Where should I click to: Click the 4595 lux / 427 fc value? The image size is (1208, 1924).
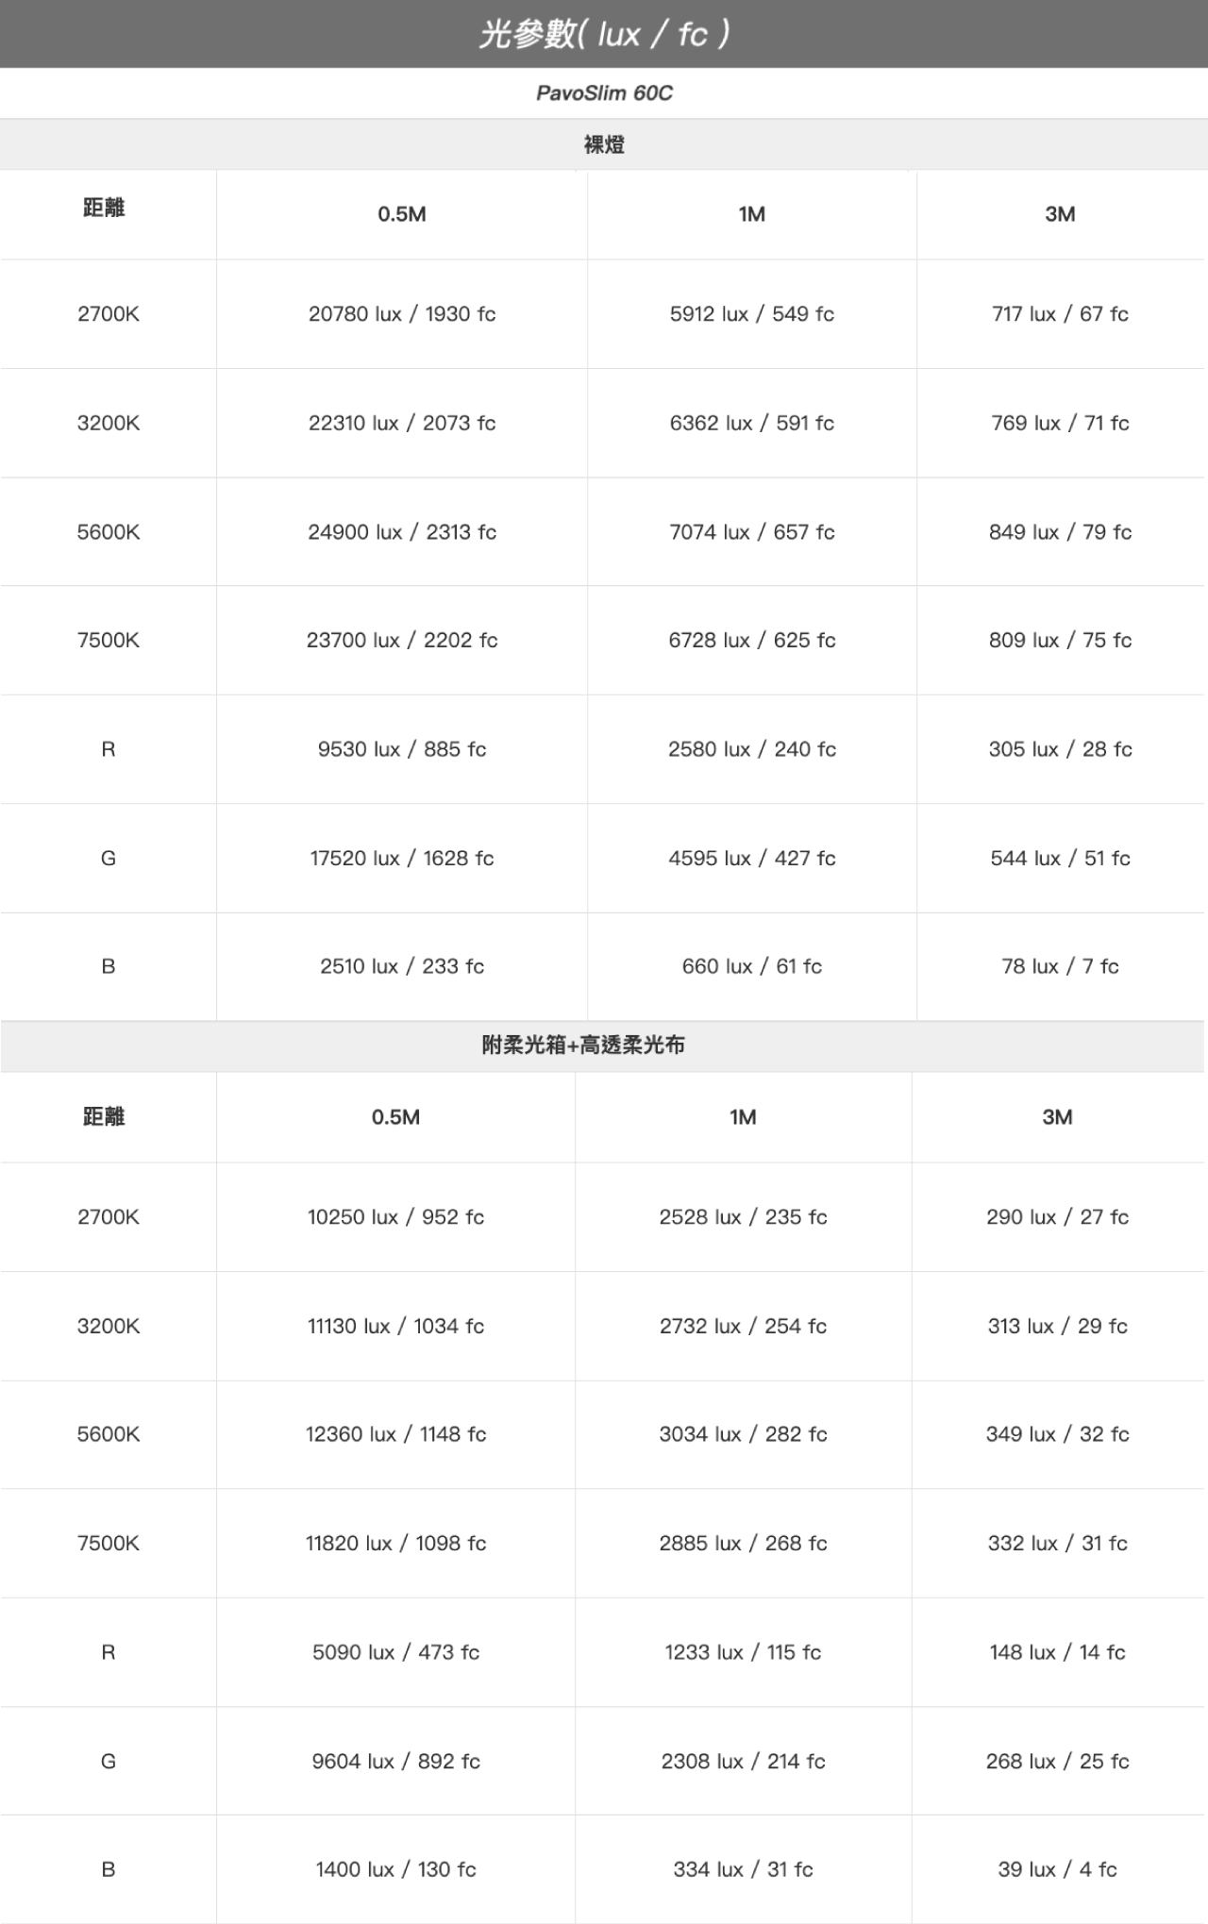tap(752, 859)
